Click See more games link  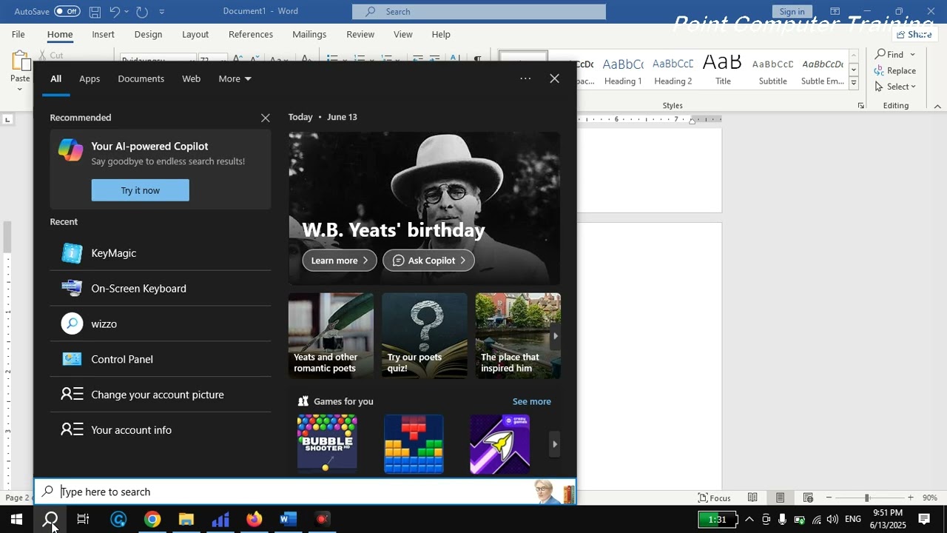(x=531, y=401)
